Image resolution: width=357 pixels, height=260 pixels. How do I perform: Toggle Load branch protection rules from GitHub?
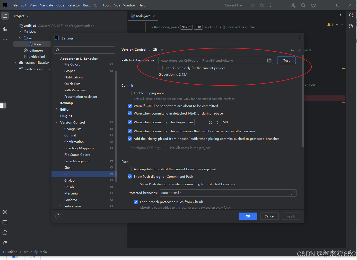coord(136,202)
